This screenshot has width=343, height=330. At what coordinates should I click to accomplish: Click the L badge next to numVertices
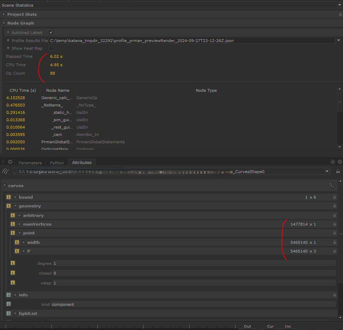(13, 224)
